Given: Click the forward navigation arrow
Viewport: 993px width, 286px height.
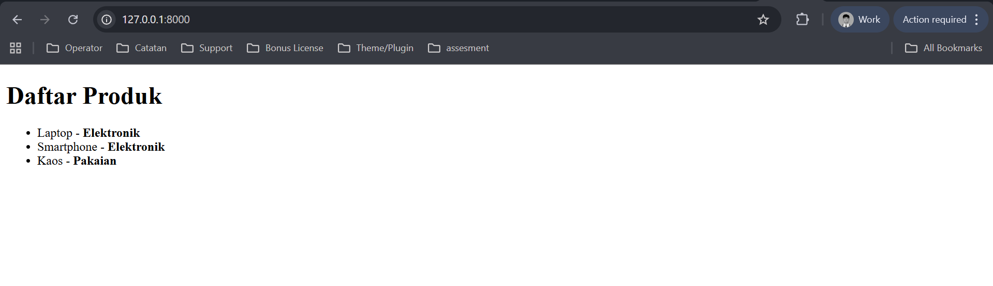Looking at the screenshot, I should 45,20.
